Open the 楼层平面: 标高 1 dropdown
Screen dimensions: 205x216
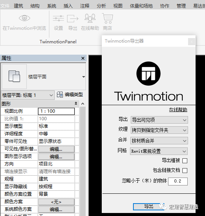click(x=28, y=95)
